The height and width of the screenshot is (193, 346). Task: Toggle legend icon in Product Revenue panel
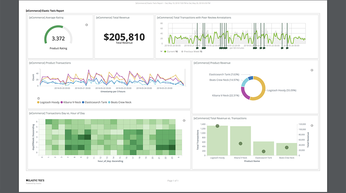[312, 70]
